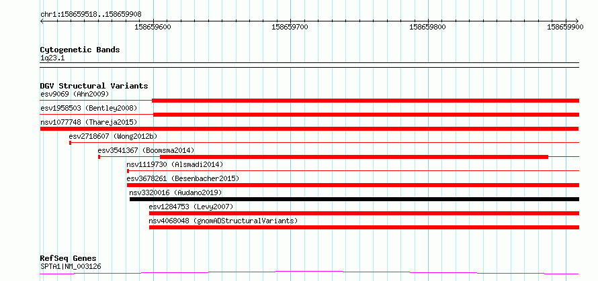Open the SPTA1|NM_003126 gene label

point(71,266)
